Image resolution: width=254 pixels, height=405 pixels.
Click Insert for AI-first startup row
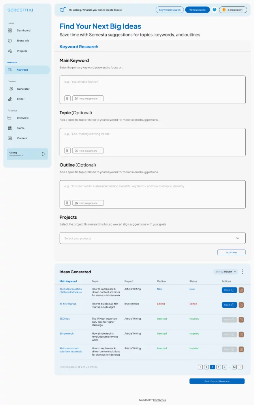pyautogui.click(x=229, y=305)
